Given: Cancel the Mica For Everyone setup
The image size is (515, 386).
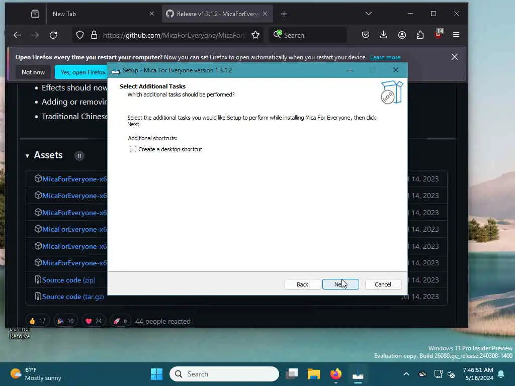Looking at the screenshot, I should (x=383, y=284).
